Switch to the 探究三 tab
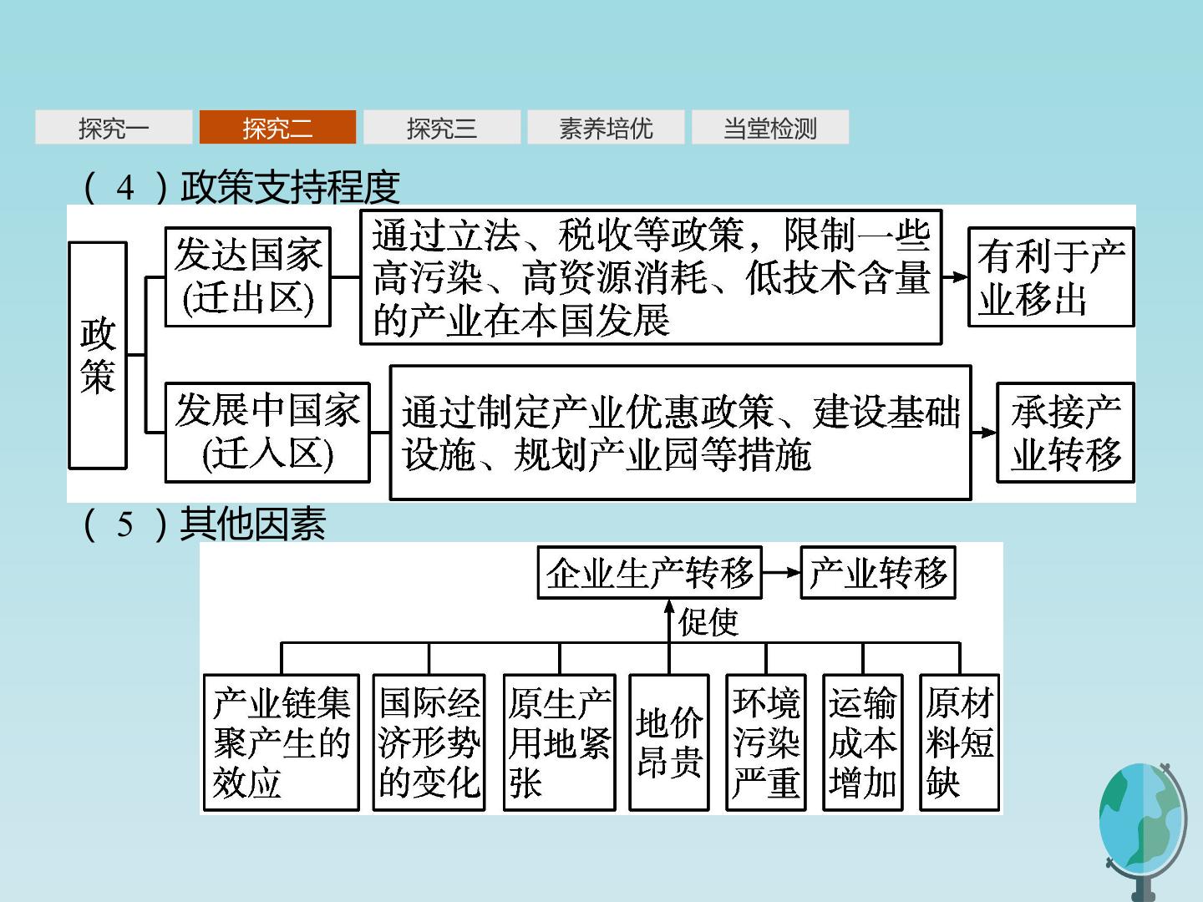This screenshot has height=902, width=1203. (x=442, y=127)
